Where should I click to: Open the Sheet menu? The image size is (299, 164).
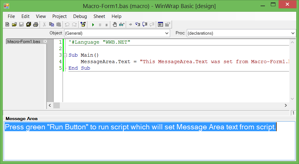99,16
